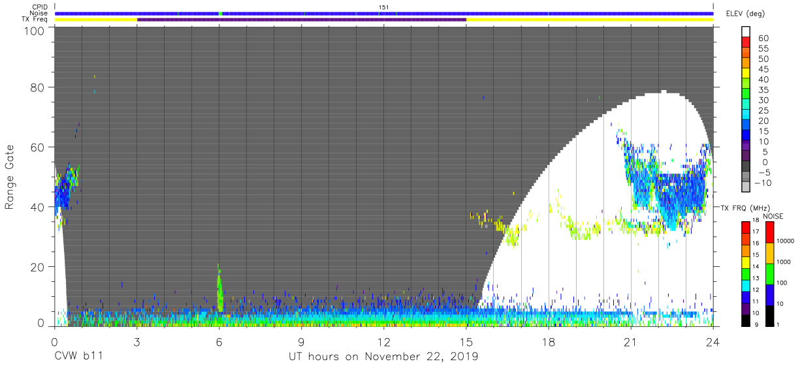
Task: Pick the red segment of ELEV colorbar
Action: pos(747,43)
